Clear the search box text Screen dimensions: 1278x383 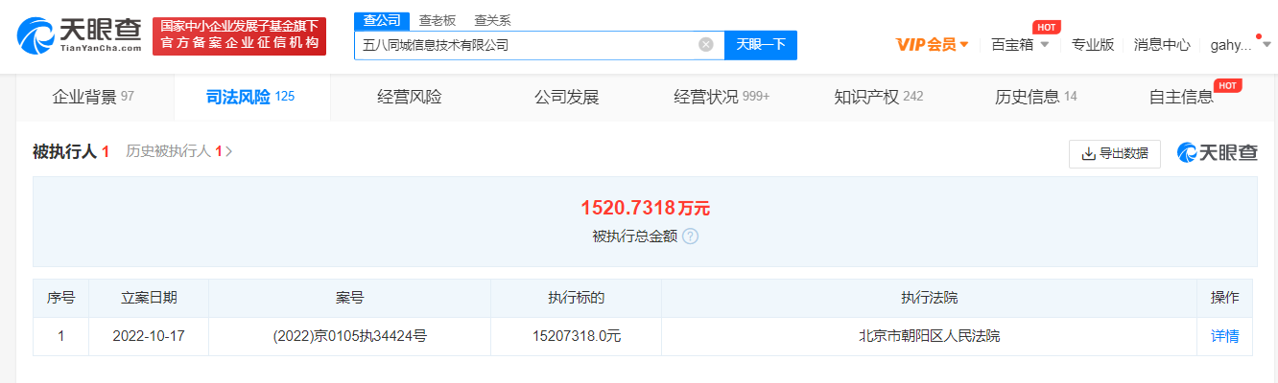coord(705,44)
